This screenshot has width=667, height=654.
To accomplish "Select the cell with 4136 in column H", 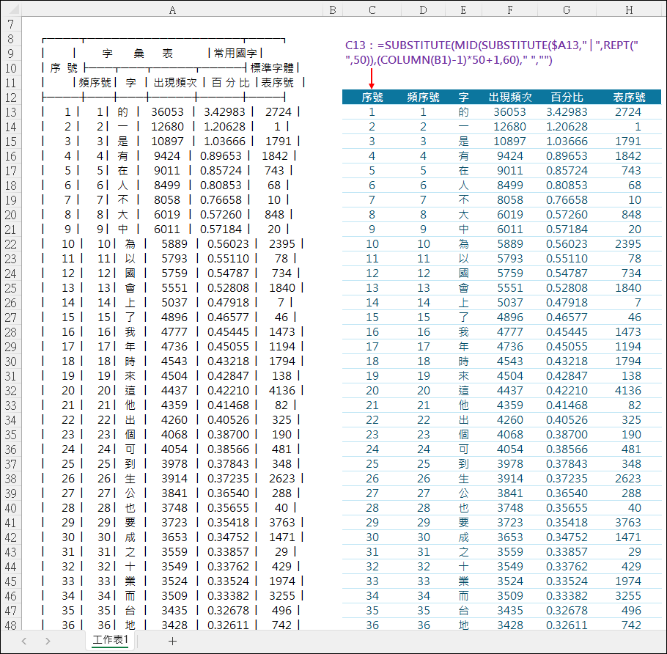I will [x=629, y=391].
